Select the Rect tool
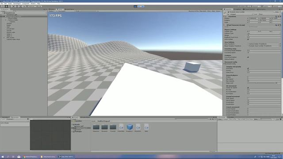 (17, 6)
